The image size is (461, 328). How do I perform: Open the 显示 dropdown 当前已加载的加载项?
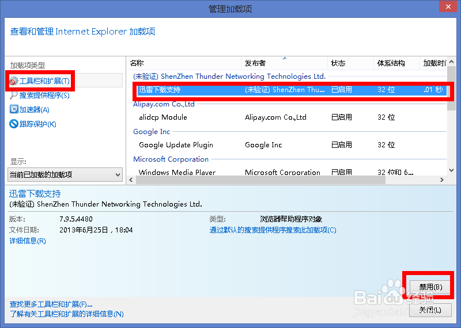pyautogui.click(x=65, y=175)
